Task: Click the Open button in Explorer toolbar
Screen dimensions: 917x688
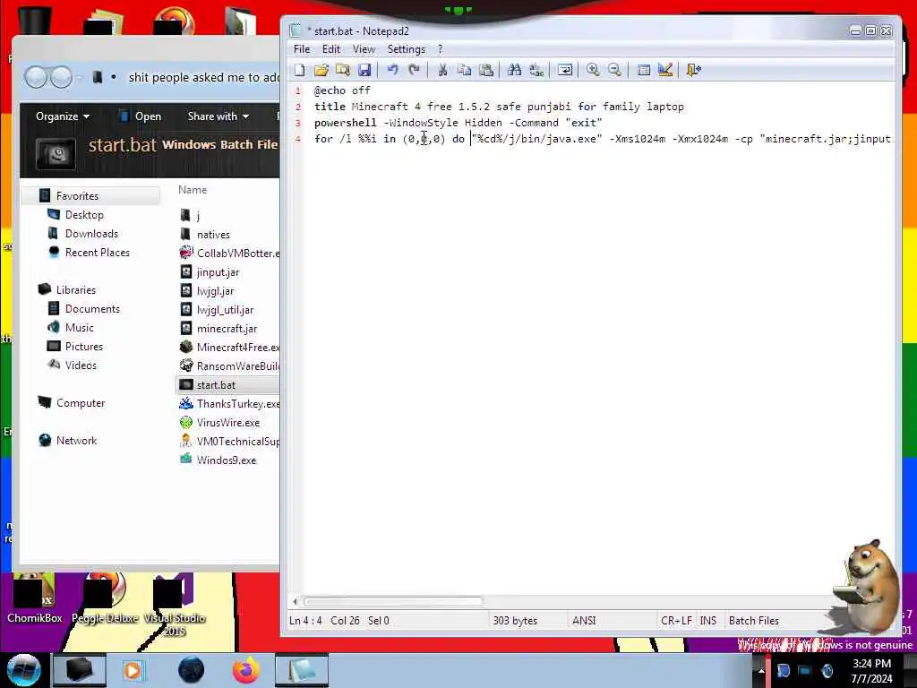Action: tap(140, 116)
